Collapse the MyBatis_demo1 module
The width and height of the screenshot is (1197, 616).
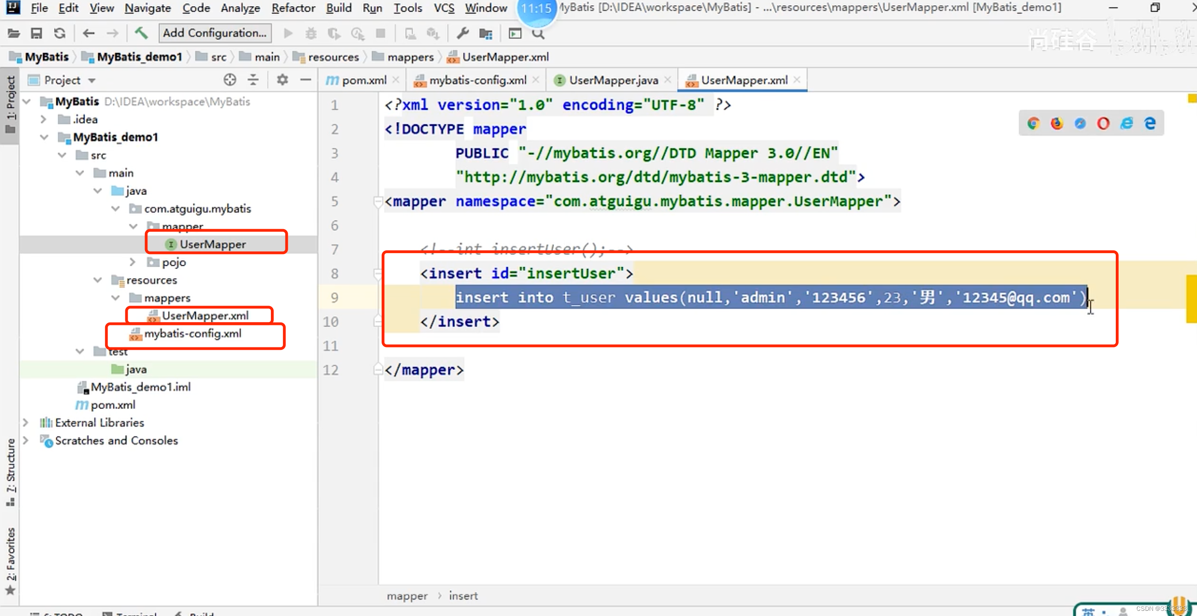tap(44, 137)
